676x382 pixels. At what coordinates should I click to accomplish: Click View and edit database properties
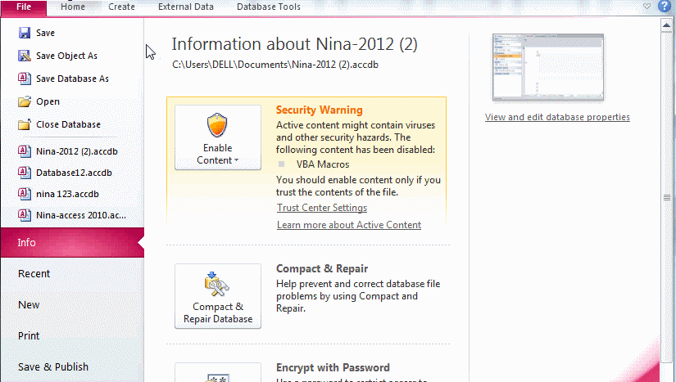557,117
